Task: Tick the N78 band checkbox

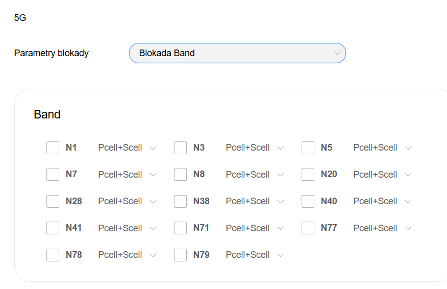Action: pos(53,255)
